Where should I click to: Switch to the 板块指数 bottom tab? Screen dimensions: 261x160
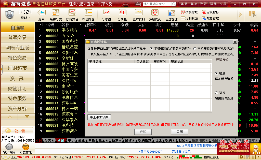tap(145, 140)
